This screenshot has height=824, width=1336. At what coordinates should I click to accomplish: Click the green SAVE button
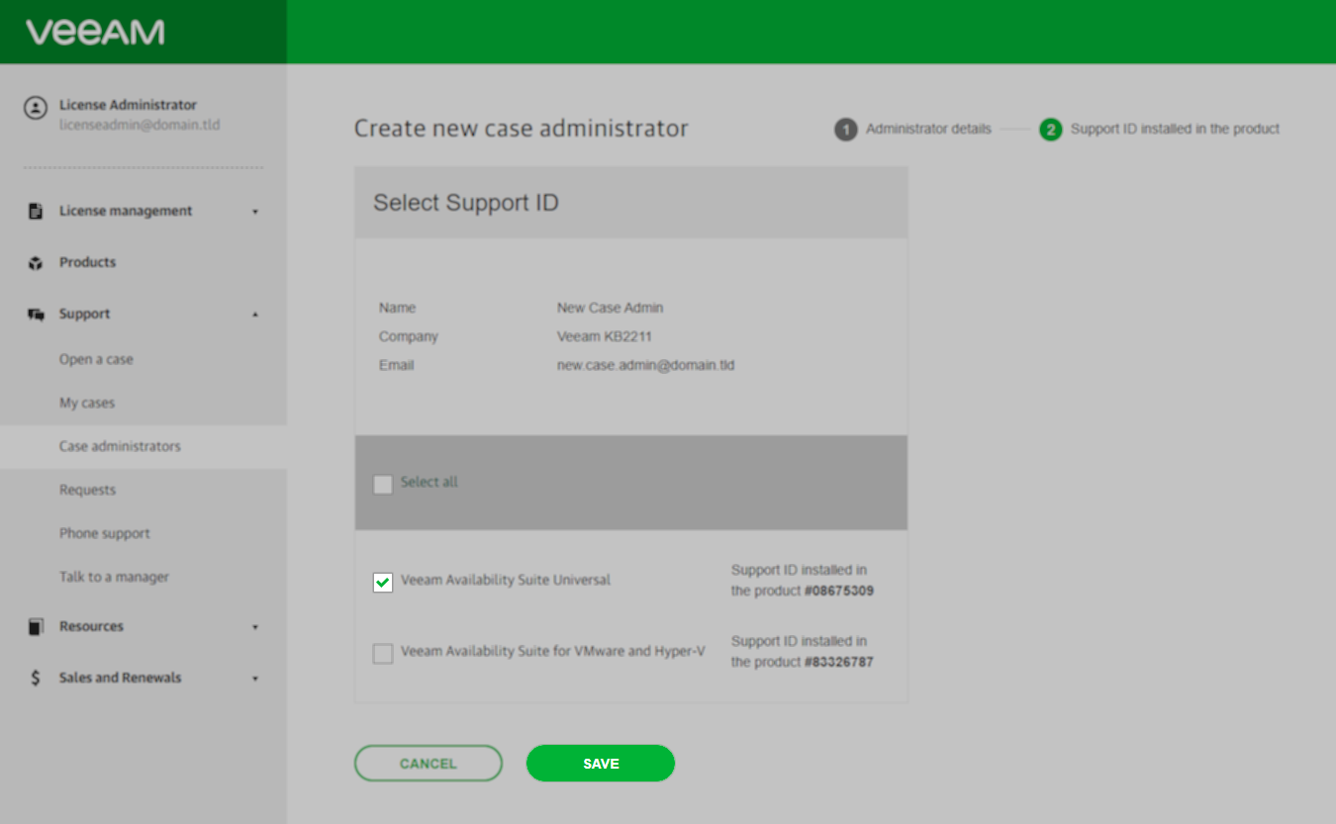point(601,764)
